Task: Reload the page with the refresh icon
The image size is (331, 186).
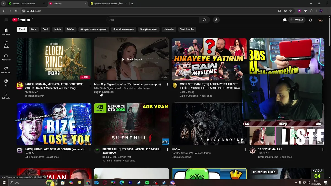Action: (x=16, y=11)
